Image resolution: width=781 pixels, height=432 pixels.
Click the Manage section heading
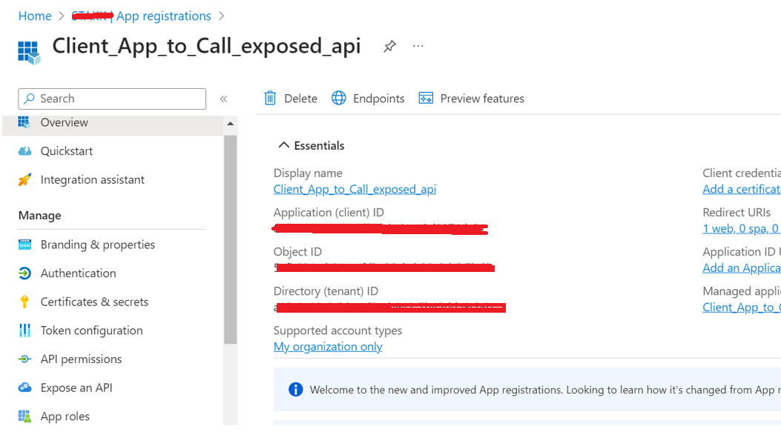coord(40,216)
